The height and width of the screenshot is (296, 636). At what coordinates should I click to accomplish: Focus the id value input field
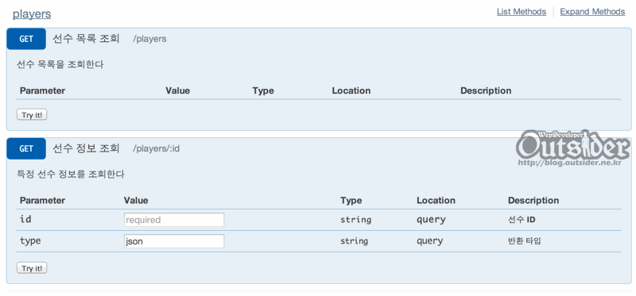[174, 220]
